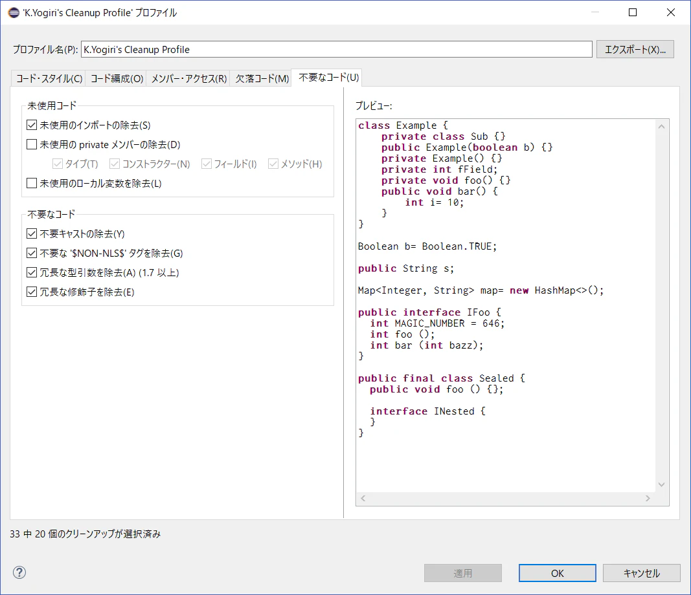The width and height of the screenshot is (691, 595).
Task: Confirm with the OK button
Action: pos(558,573)
